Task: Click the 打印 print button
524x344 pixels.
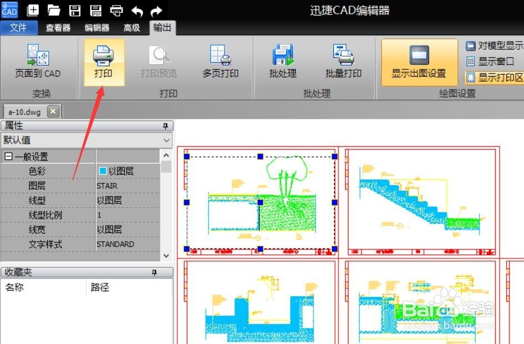Action: click(x=103, y=62)
